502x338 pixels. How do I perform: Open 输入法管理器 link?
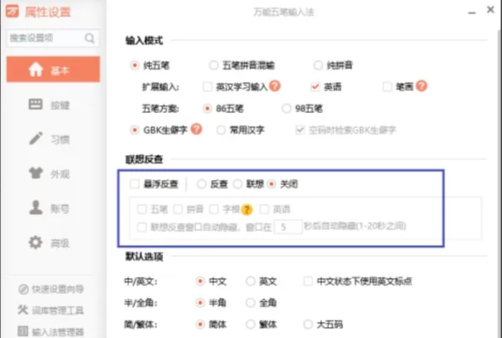click(x=51, y=331)
